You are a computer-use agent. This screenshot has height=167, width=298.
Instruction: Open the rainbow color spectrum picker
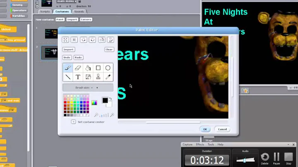94,103
